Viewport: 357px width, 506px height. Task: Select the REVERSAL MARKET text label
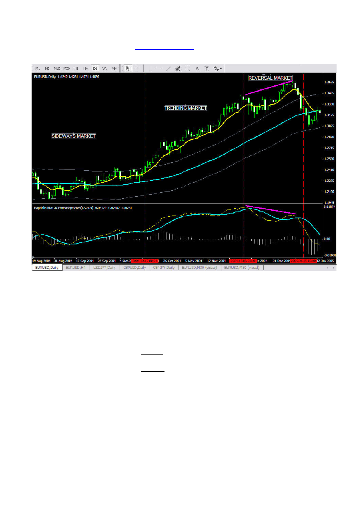point(270,78)
